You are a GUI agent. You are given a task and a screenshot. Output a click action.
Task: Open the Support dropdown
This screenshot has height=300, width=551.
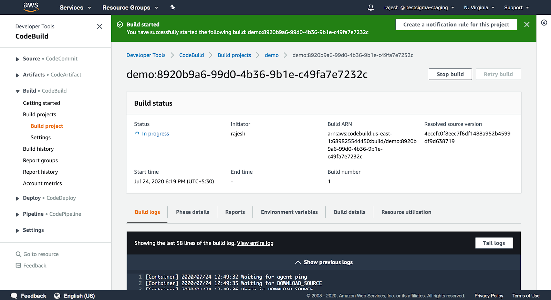click(516, 8)
